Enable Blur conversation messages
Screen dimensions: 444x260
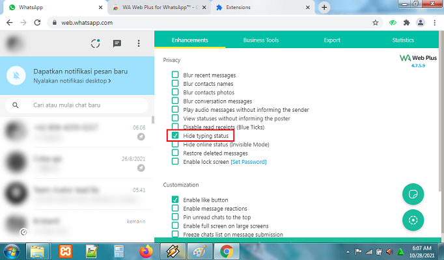(x=175, y=101)
